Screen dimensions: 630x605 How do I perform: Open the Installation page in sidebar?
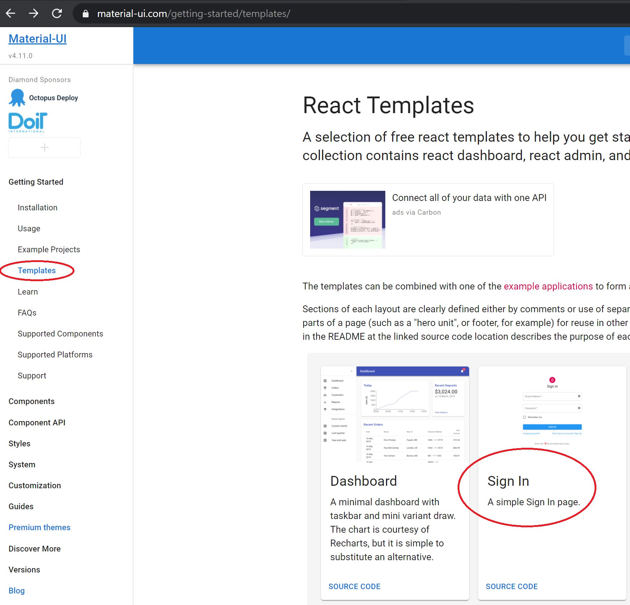tap(38, 207)
